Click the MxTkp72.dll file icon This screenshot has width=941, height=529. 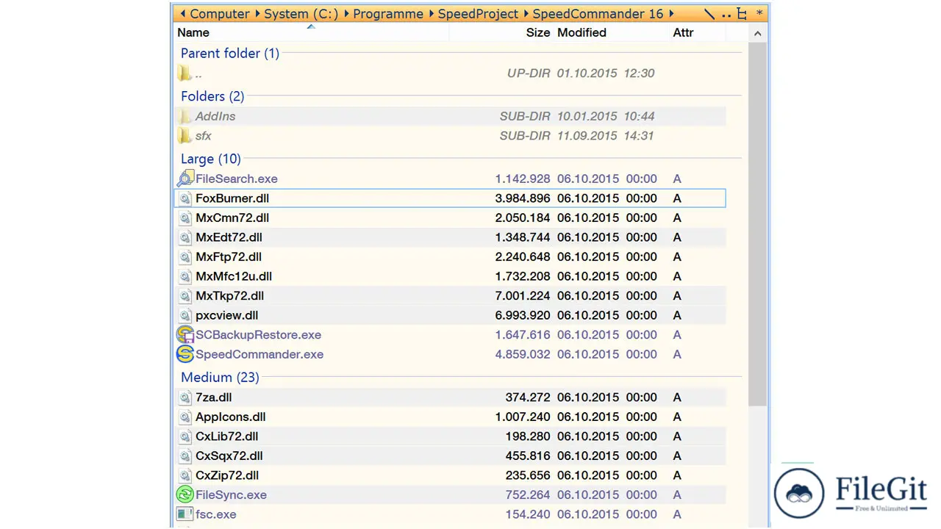[185, 296]
